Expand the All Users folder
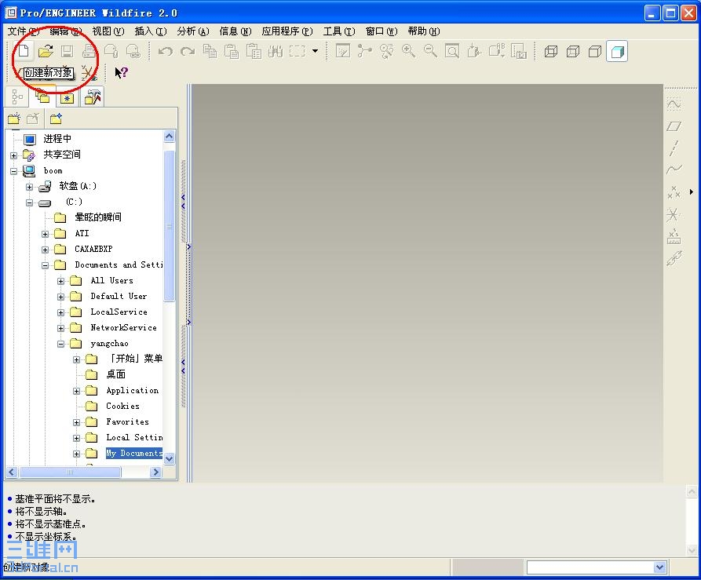701x580 pixels. tap(60, 281)
